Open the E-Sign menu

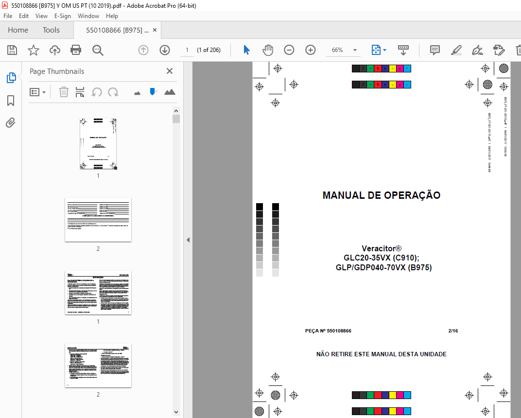pyautogui.click(x=63, y=16)
